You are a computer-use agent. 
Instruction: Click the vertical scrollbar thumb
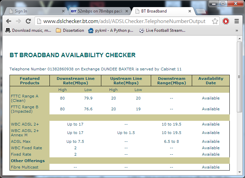pyautogui.click(x=240, y=77)
